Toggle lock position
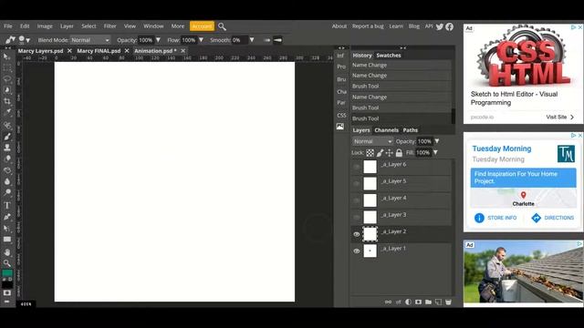This screenshot has width=584, height=328. (x=390, y=153)
